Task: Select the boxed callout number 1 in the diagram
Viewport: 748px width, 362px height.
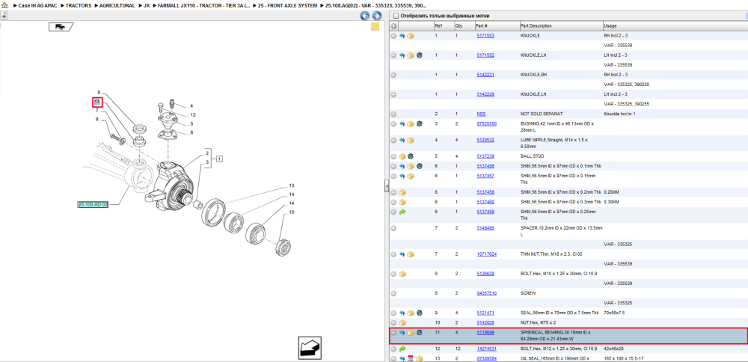Action: coord(219,159)
